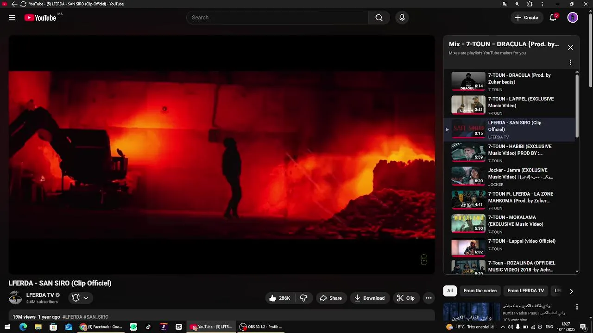Play 7-TOUN - DRACULA from the mix
The height and width of the screenshot is (333, 593).
[509, 82]
